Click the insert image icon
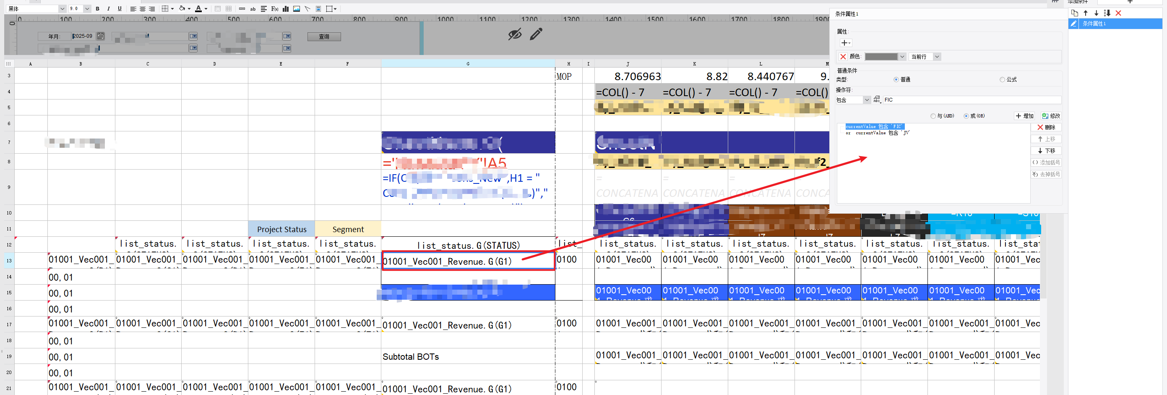Screen dimensions: 1167x395 click(x=296, y=9)
